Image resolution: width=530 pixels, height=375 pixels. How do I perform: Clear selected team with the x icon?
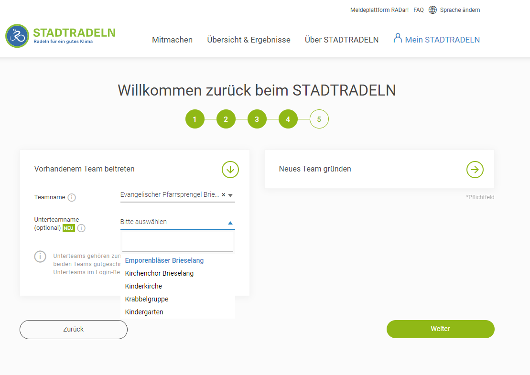click(x=224, y=194)
